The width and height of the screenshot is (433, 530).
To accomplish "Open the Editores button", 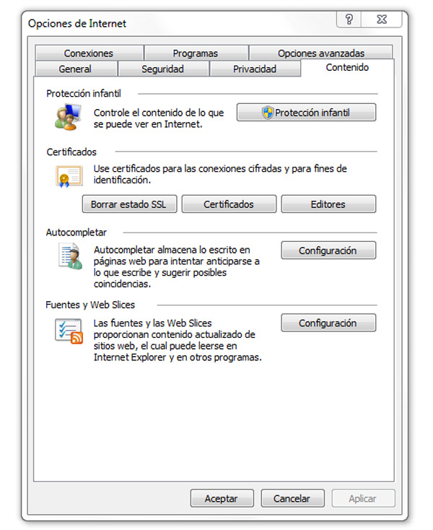I will click(328, 204).
